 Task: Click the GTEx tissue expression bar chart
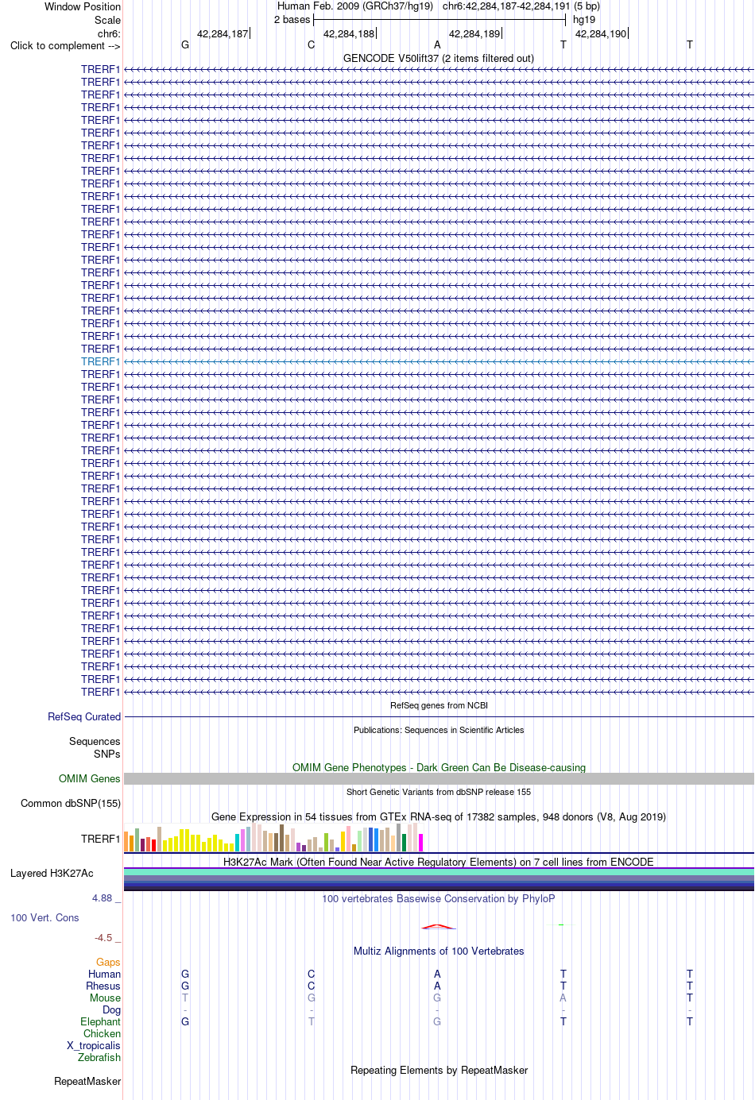(274, 838)
